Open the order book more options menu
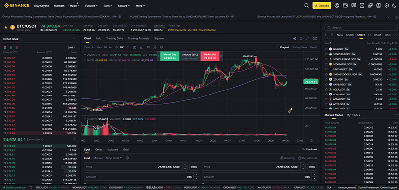 (x=75, y=39)
